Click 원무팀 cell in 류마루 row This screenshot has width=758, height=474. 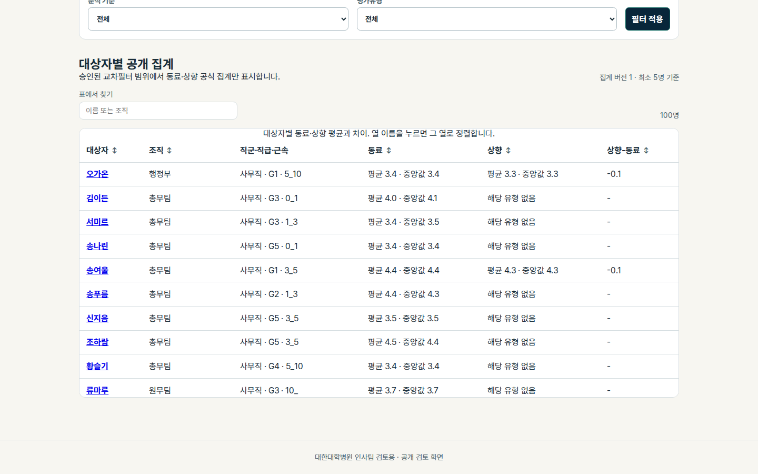pyautogui.click(x=160, y=390)
